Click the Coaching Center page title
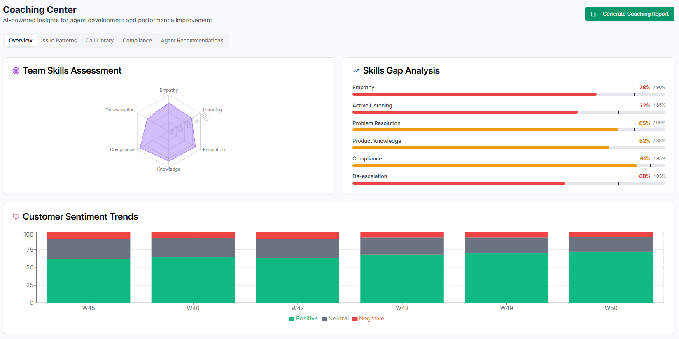The height and width of the screenshot is (339, 679). [40, 9]
